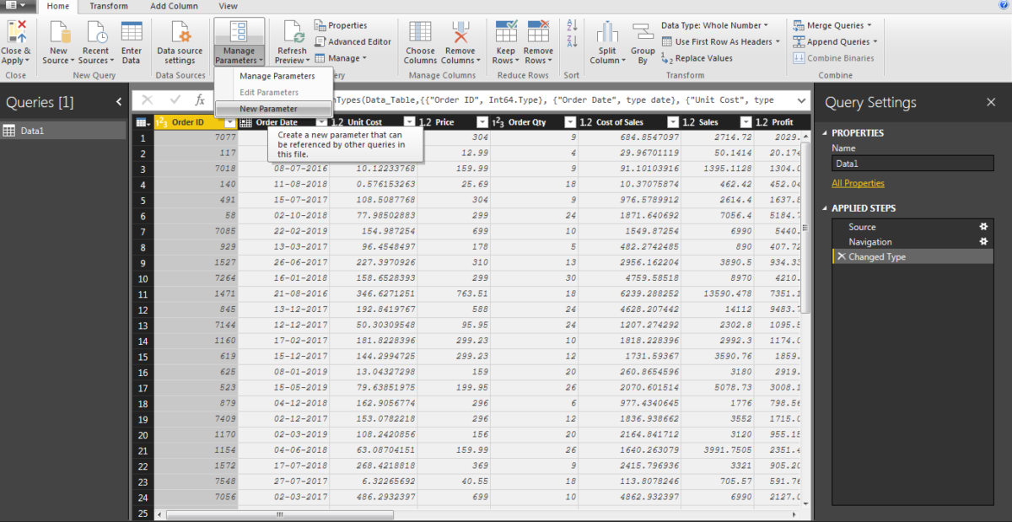Switch to the Transform ribbon tab
1012x522 pixels.
pyautogui.click(x=108, y=6)
